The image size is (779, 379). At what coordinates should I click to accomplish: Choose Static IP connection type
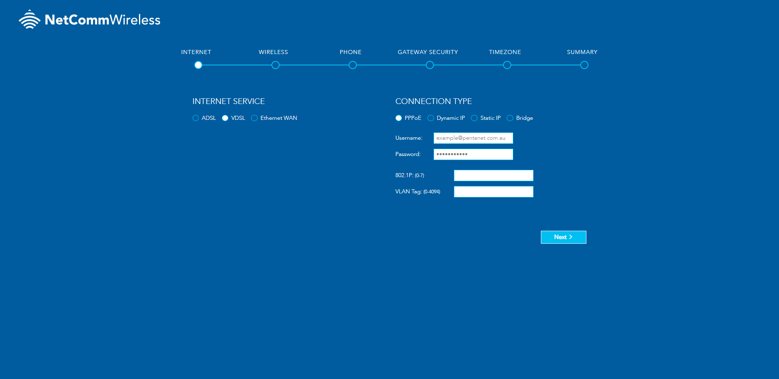[474, 118]
